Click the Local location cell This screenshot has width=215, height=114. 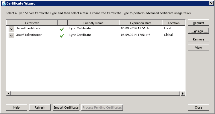tap(167, 28)
